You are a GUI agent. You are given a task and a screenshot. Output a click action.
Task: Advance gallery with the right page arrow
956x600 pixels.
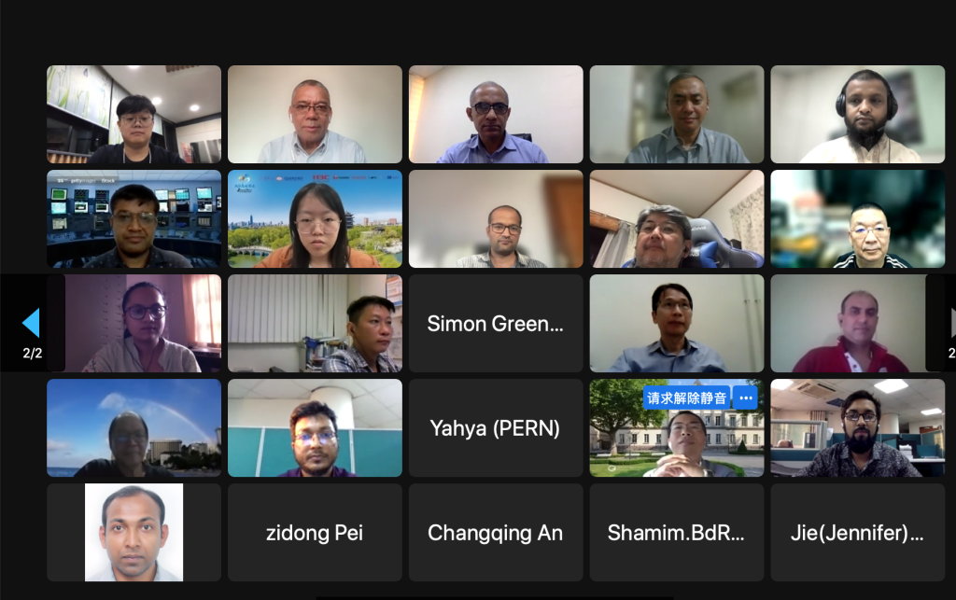(952, 323)
